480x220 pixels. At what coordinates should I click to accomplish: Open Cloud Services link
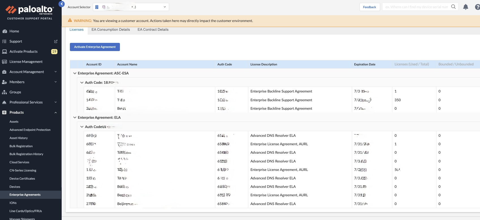point(19,162)
